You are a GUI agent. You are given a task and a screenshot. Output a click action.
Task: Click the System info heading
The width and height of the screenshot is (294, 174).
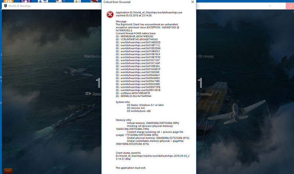pyautogui.click(x=123, y=102)
